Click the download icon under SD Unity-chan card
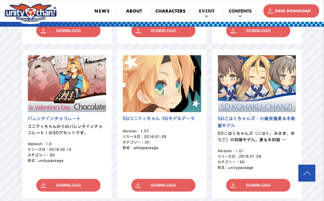Image resolution: width=324 pixels, height=201 pixels. tap(138, 185)
